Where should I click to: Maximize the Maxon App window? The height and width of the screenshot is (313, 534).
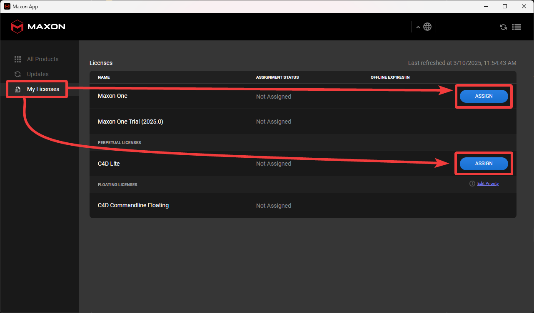505,6
